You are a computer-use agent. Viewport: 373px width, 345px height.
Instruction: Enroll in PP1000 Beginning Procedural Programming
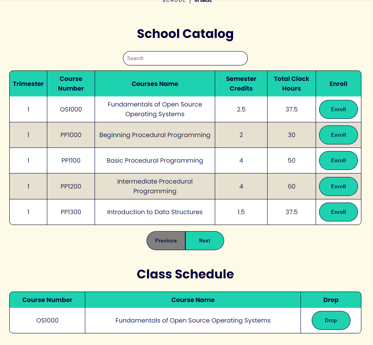coord(338,135)
